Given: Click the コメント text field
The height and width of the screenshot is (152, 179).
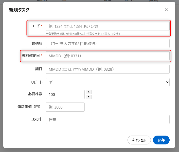Looking at the screenshot, I should 108,119.
